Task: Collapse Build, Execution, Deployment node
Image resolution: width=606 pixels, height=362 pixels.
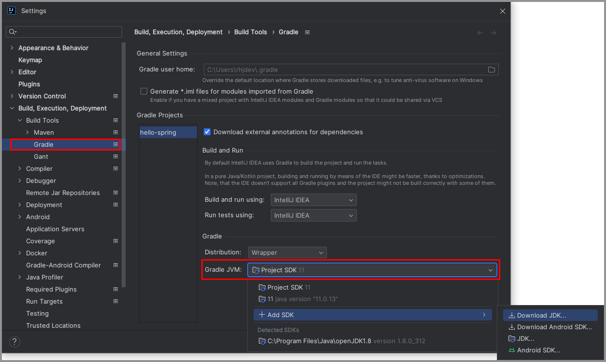Action: [x=12, y=108]
